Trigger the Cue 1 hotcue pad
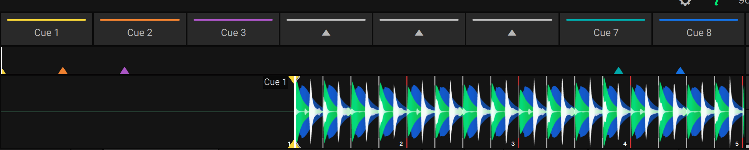The image size is (749, 150). click(x=46, y=29)
